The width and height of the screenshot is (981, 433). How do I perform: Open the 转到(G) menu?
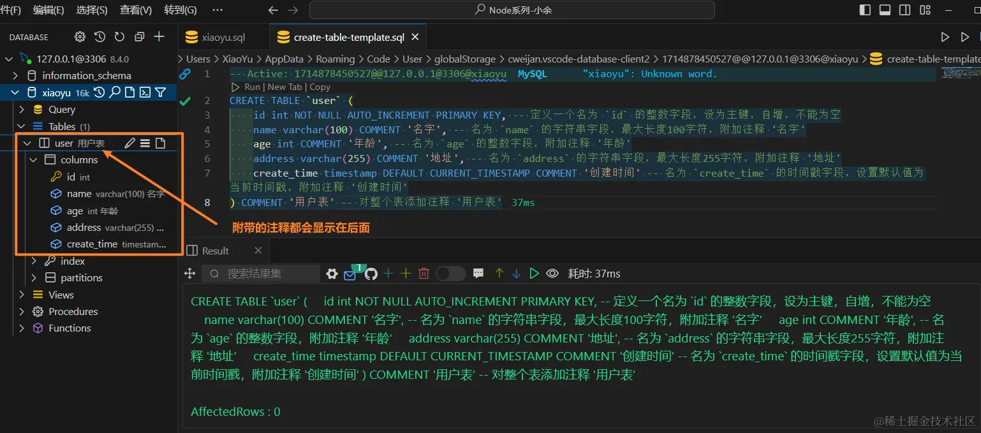181,10
